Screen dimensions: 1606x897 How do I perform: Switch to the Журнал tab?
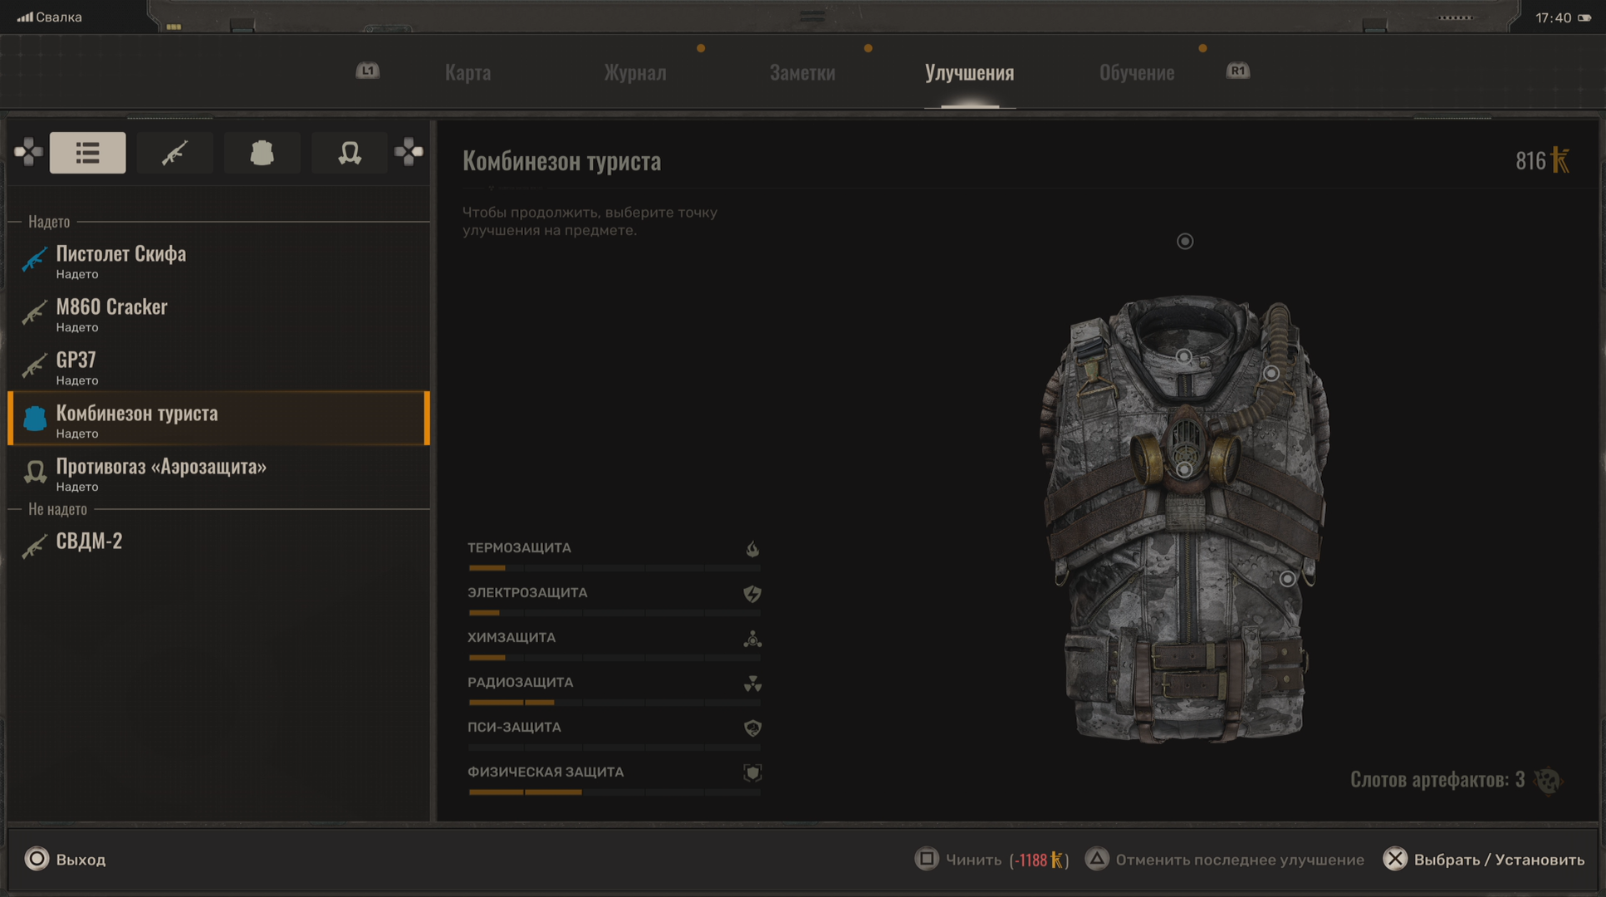[634, 73]
